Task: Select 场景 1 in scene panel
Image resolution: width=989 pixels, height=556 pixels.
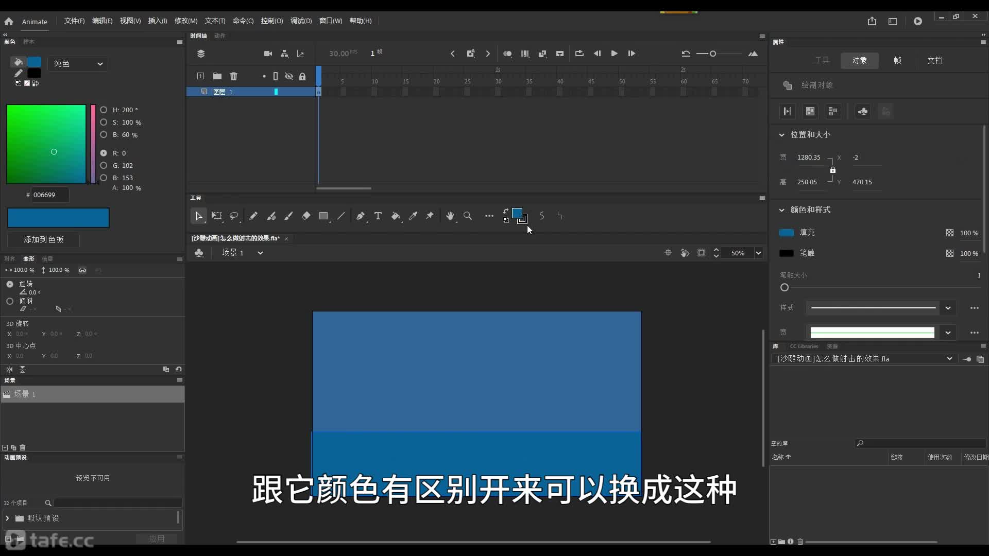Action: click(x=93, y=394)
